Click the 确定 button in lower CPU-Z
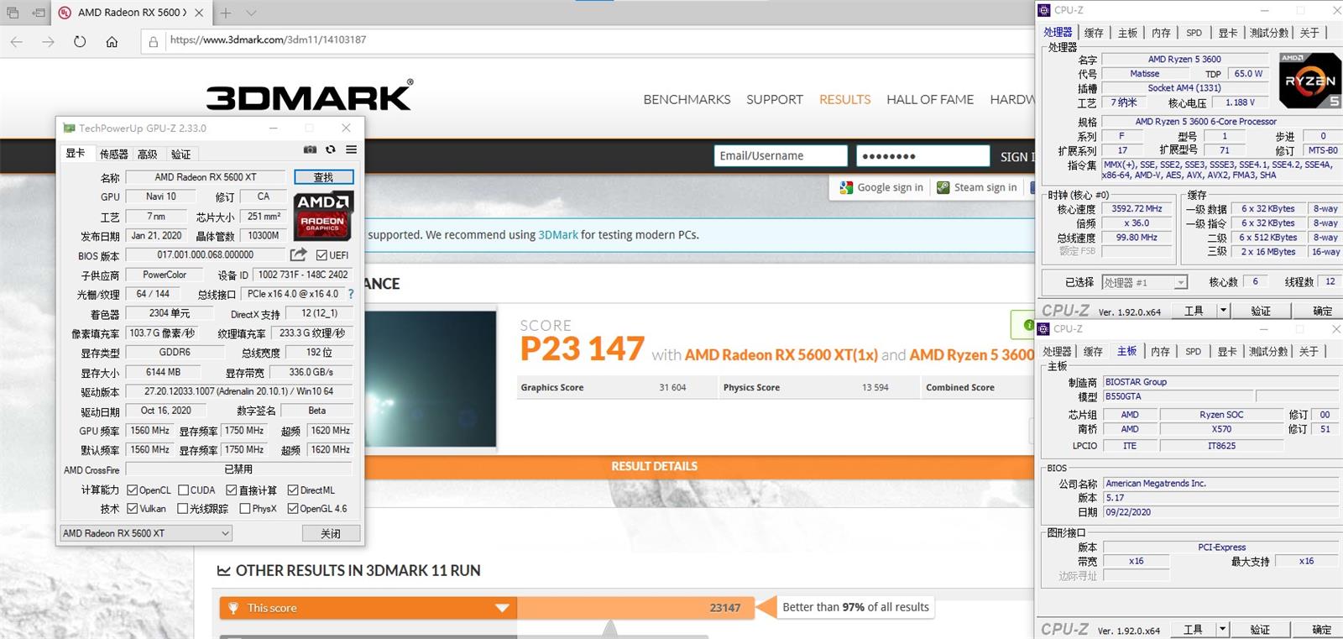 click(1321, 629)
